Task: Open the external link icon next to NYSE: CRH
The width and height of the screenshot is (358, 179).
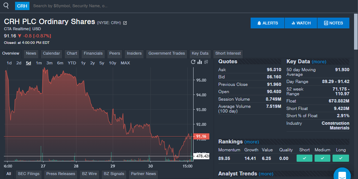Action: (x=125, y=23)
